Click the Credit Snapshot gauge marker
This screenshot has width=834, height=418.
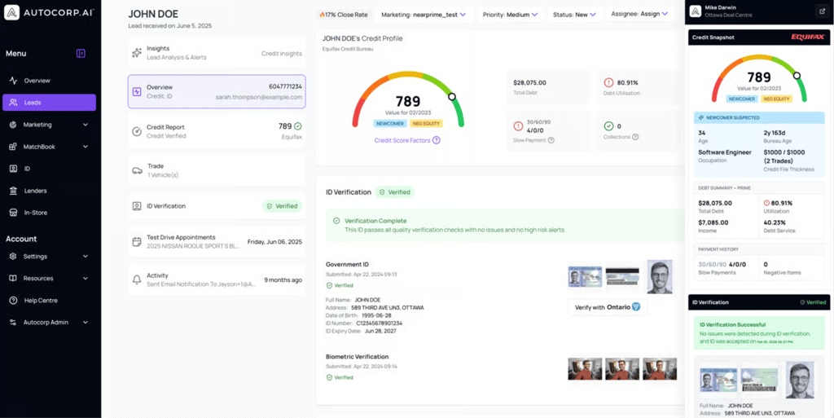click(x=797, y=76)
